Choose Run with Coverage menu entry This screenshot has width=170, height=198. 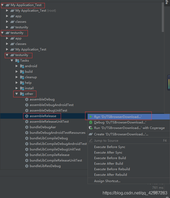coord(129,128)
